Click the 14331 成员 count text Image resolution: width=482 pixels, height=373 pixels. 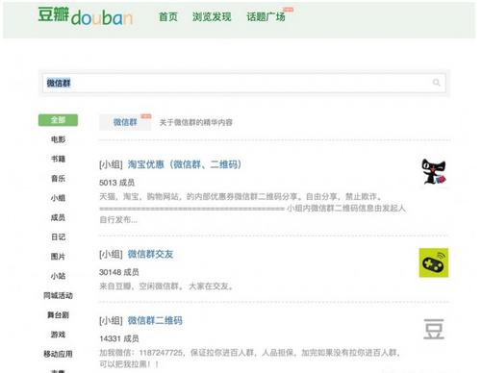click(119, 338)
